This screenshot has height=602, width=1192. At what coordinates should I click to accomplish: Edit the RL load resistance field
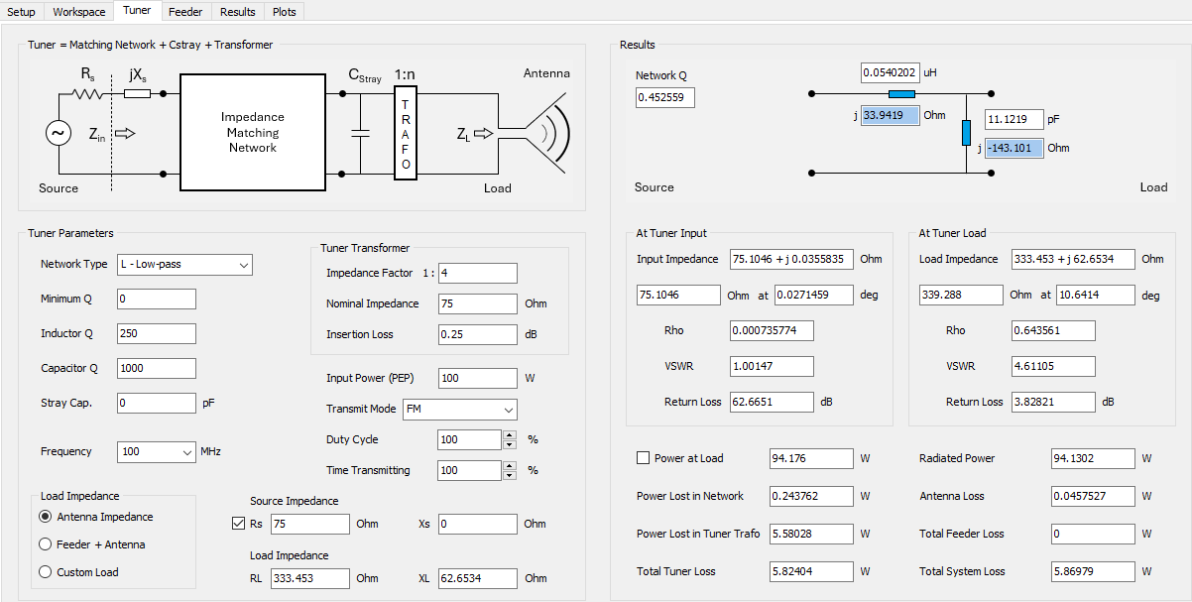(310, 579)
